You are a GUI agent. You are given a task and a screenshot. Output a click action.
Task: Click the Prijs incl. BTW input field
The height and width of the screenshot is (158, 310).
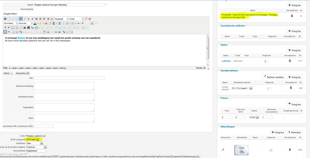(240, 117)
